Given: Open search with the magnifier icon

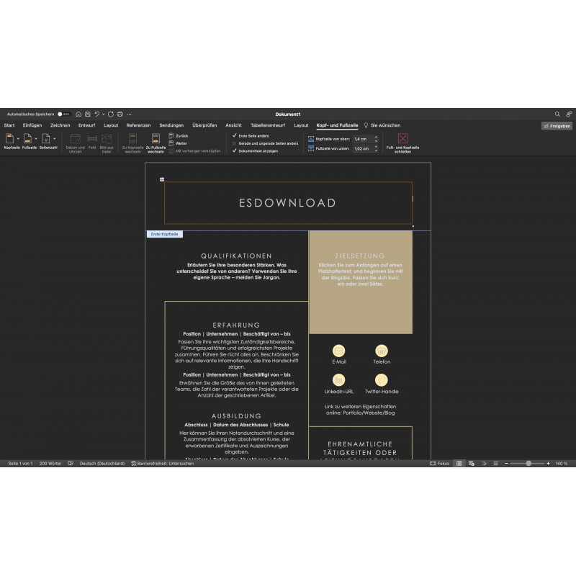Looking at the screenshot, I should 557,114.
